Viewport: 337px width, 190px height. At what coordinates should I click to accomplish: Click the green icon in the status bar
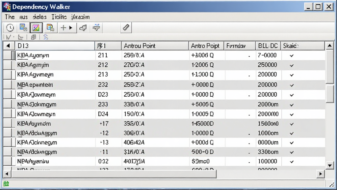tap(6, 184)
